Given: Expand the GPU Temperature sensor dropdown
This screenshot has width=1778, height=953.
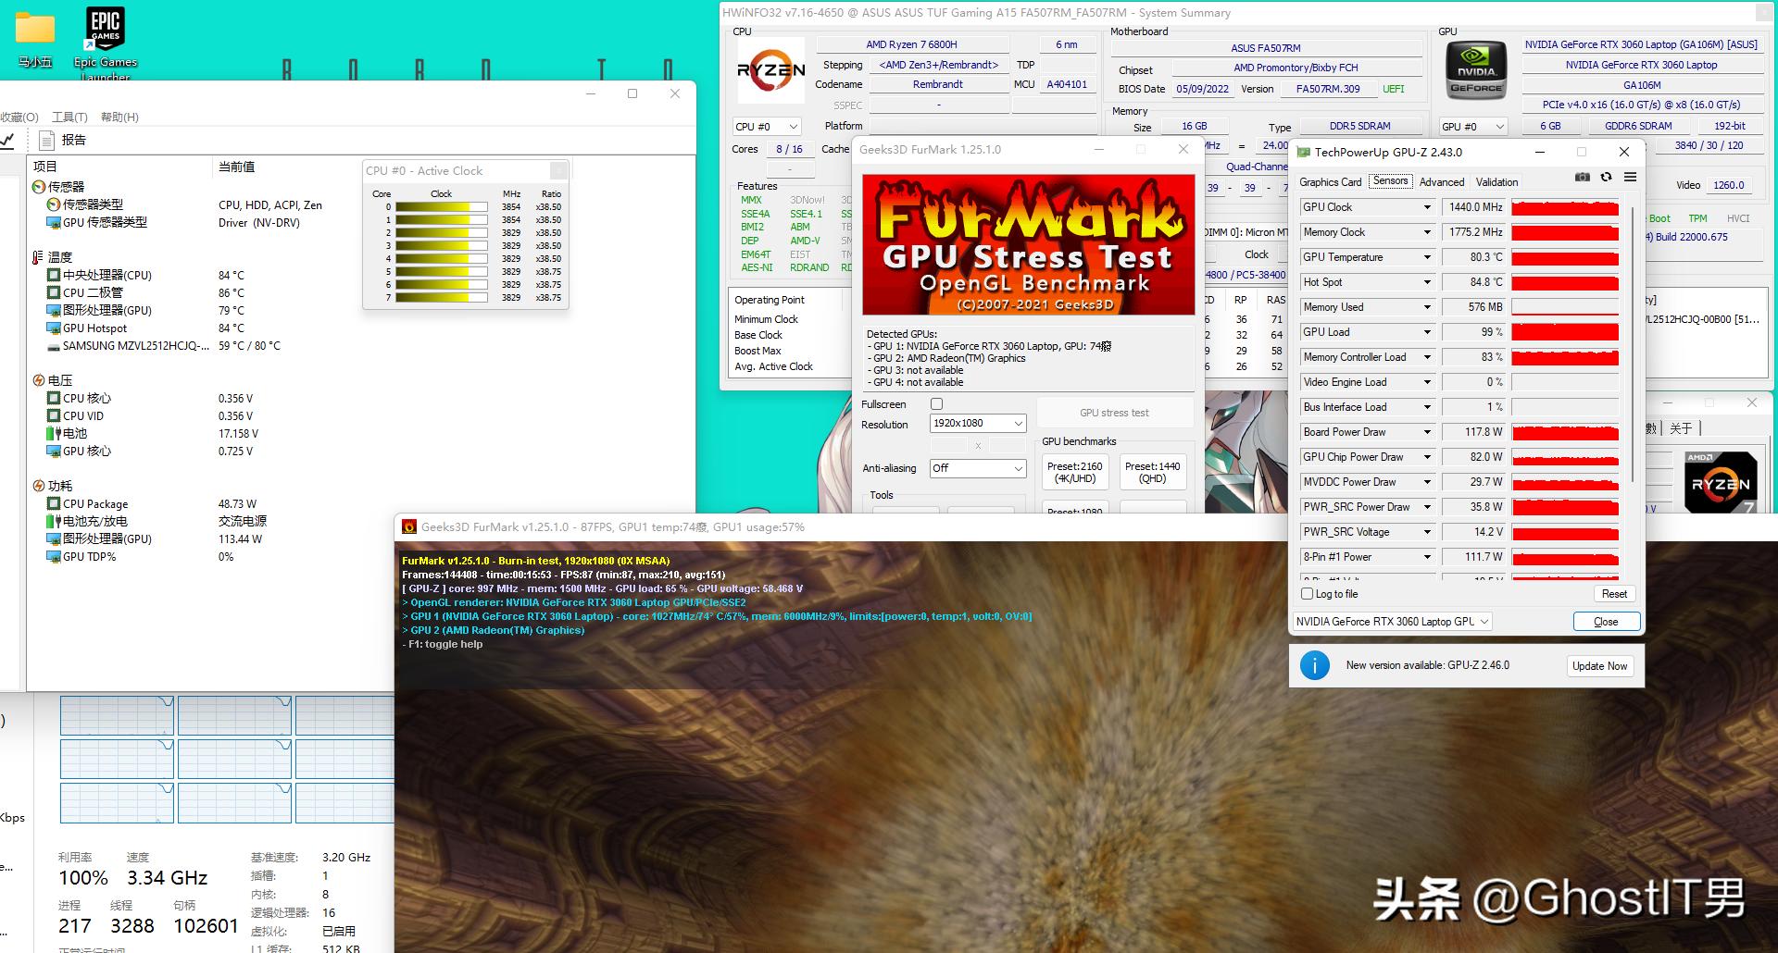Looking at the screenshot, I should (x=1426, y=257).
